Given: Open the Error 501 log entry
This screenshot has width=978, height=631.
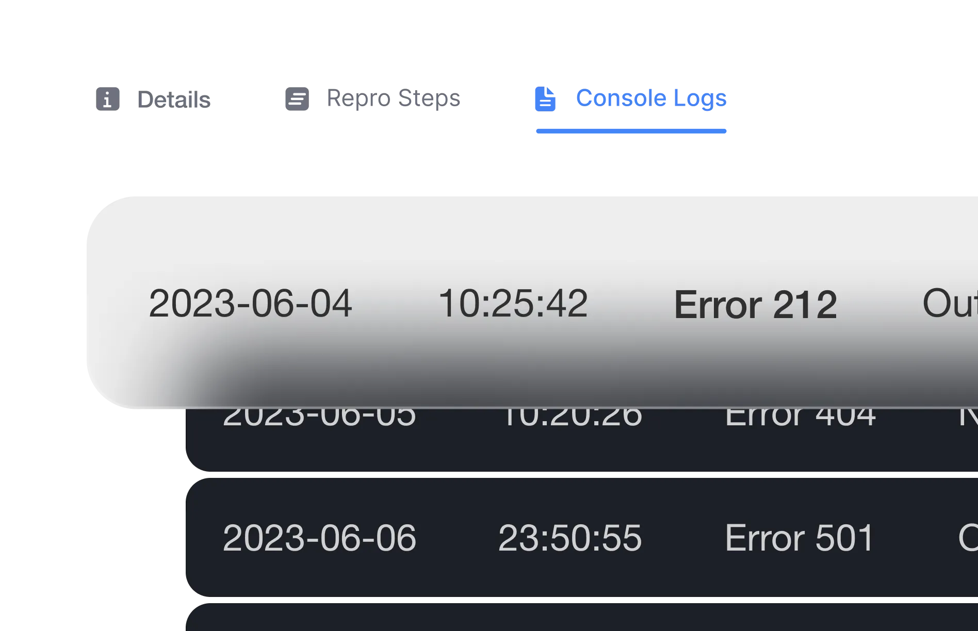Looking at the screenshot, I should coord(799,538).
